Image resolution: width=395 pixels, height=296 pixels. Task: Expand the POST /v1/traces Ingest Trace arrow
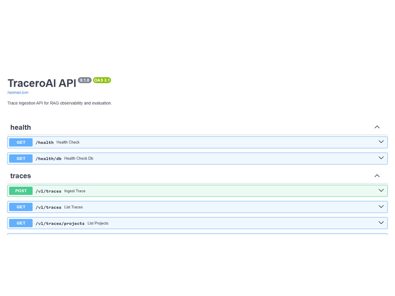(381, 191)
